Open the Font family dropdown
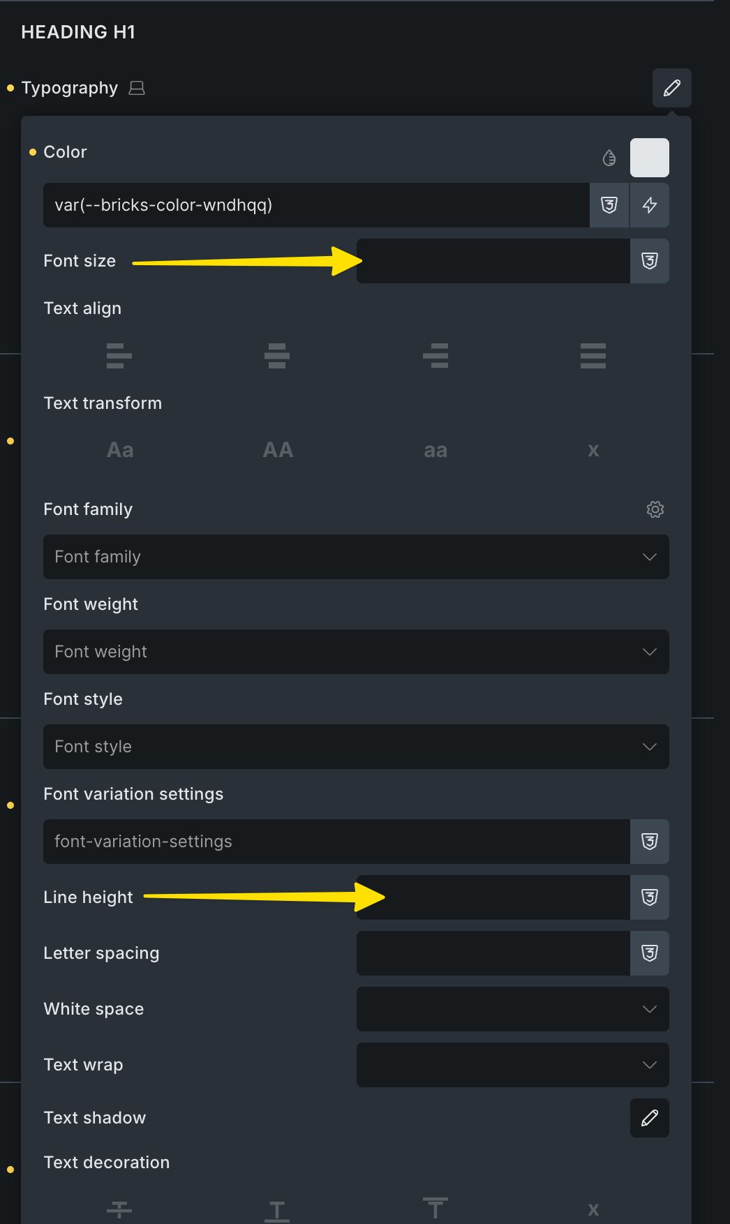 coord(356,557)
